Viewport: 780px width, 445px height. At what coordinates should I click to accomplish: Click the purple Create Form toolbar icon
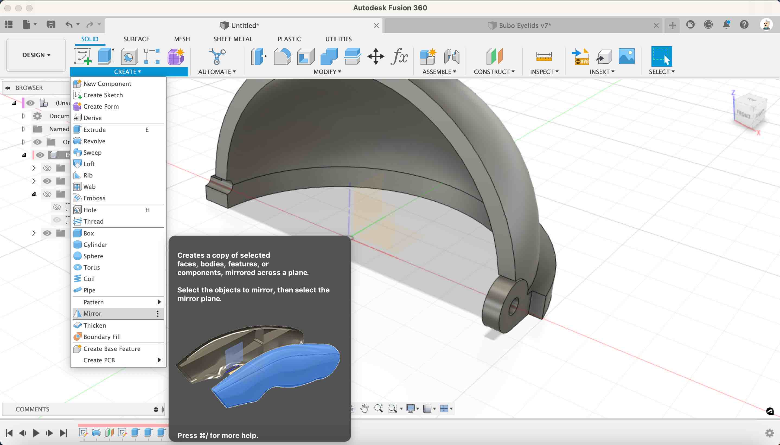click(176, 56)
